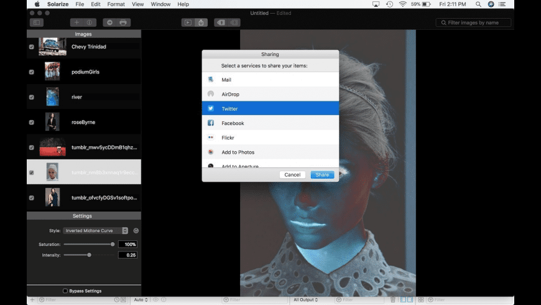The width and height of the screenshot is (541, 305).
Task: Click the Share button in dialog
Action: coord(322,175)
